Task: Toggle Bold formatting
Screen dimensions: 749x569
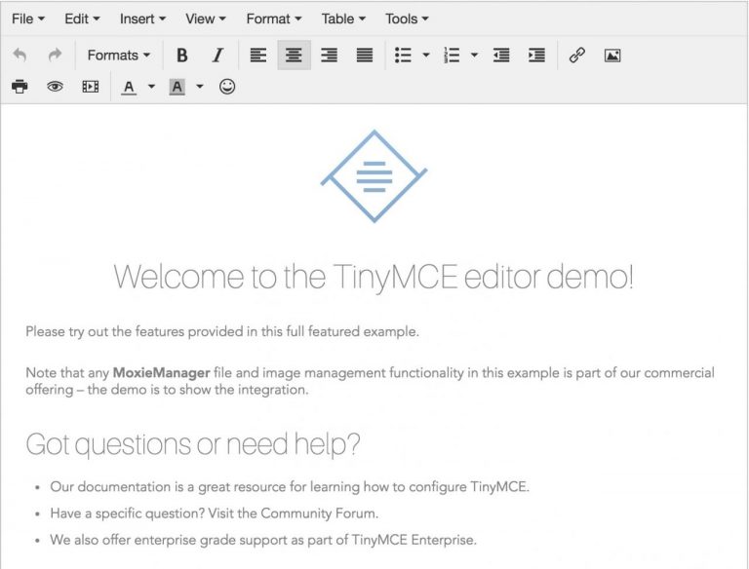Action: pyautogui.click(x=181, y=56)
